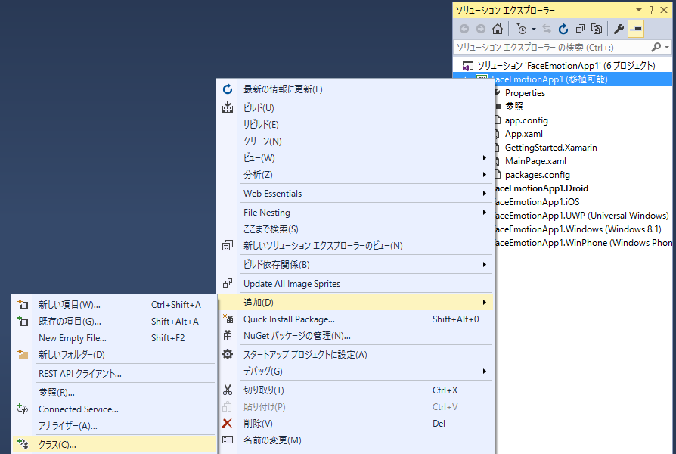The image size is (676, 454).
Task: Select GettingStarted.Xamarin file
Action: pyautogui.click(x=551, y=147)
